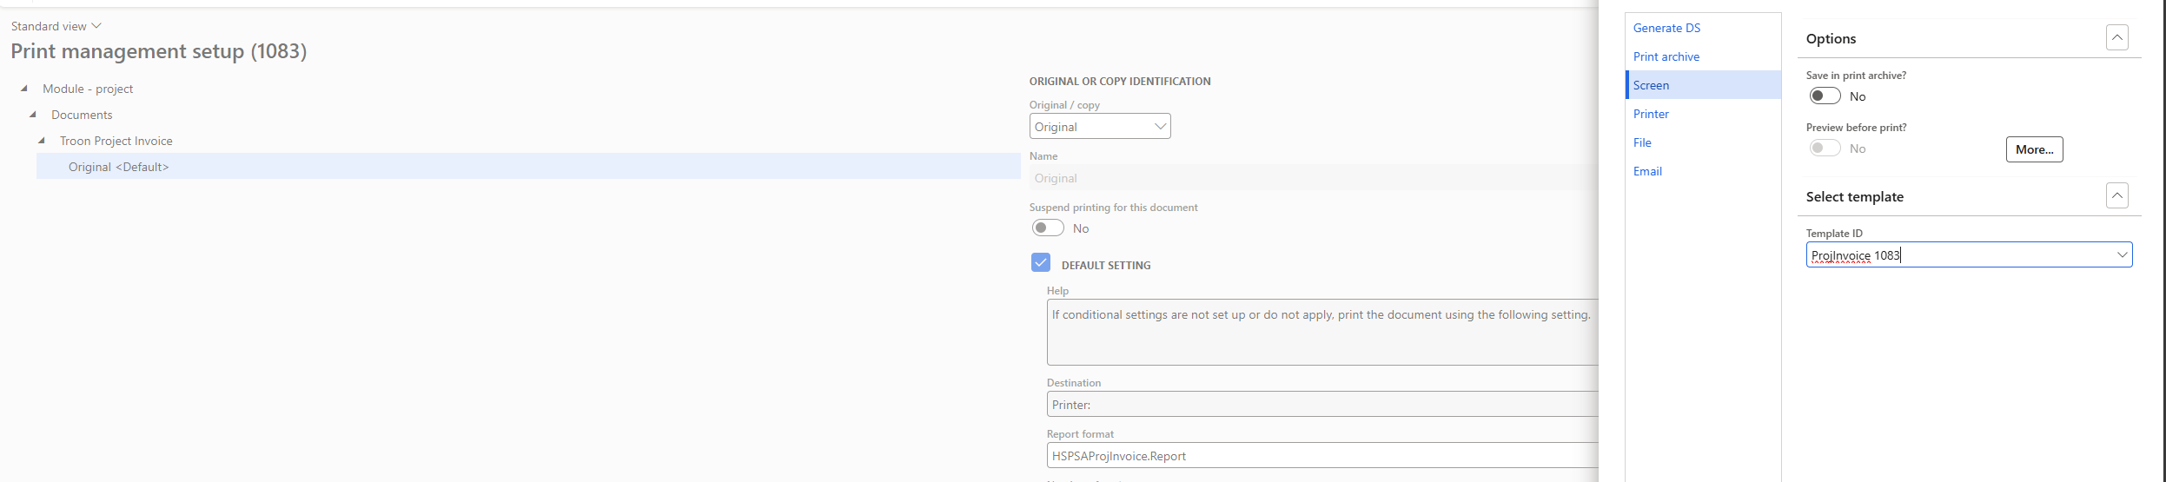Collapse the Documents tree node arrow
The width and height of the screenshot is (2166, 482).
(33, 115)
